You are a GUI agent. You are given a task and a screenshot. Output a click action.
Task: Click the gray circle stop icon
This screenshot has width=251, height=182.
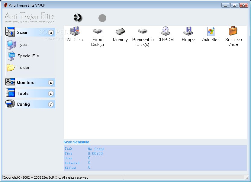(x=102, y=18)
